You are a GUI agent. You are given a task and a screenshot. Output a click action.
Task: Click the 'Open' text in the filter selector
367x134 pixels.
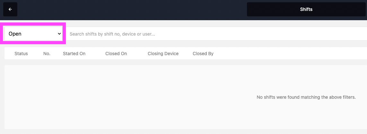point(15,34)
